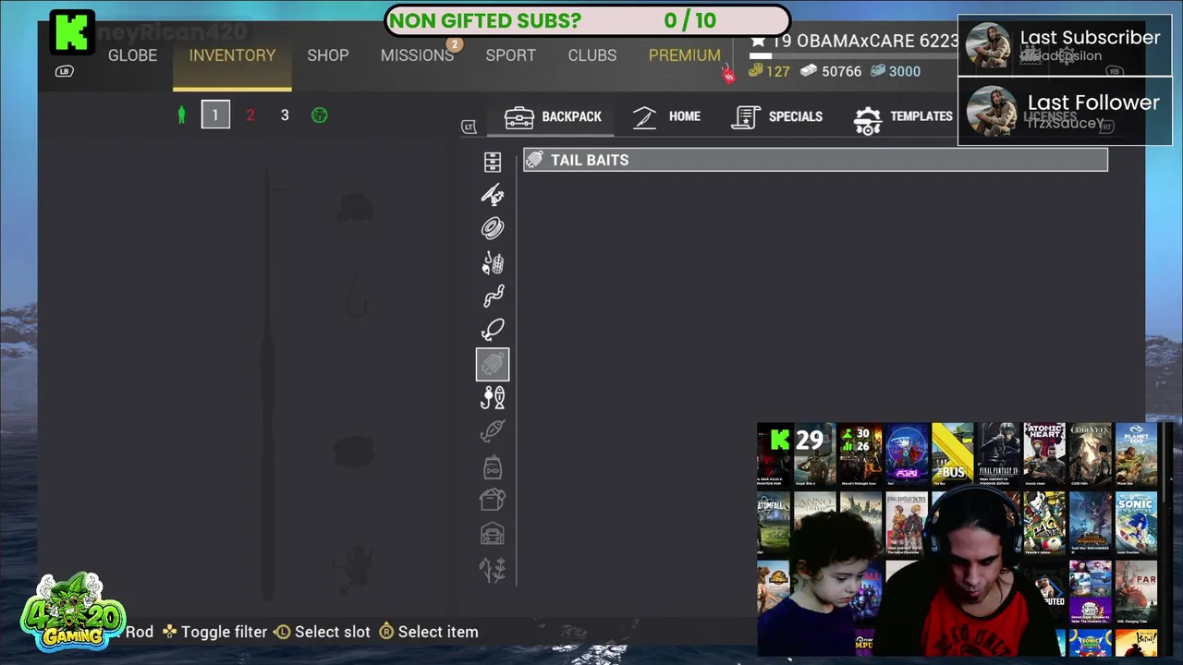
Task: Click the LT trigger hint icon
Action: click(469, 127)
